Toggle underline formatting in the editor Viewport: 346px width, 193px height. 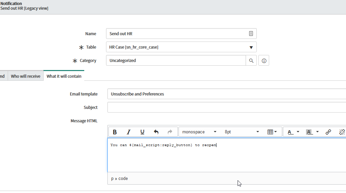tap(142, 132)
